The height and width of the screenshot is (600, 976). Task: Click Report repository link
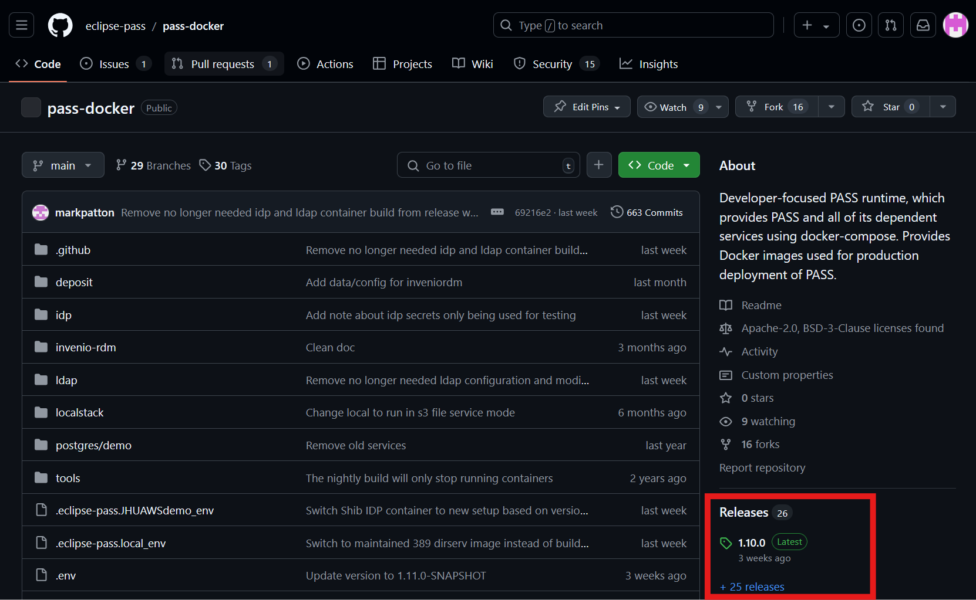[762, 467]
